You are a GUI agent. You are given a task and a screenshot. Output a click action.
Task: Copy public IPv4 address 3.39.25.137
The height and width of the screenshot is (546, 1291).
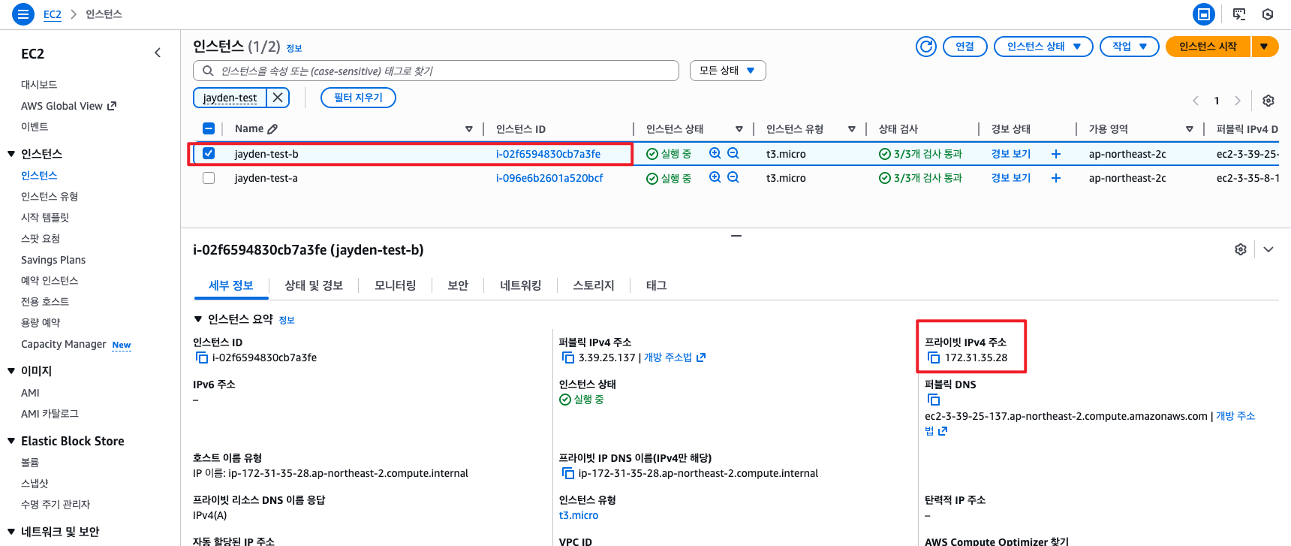568,358
